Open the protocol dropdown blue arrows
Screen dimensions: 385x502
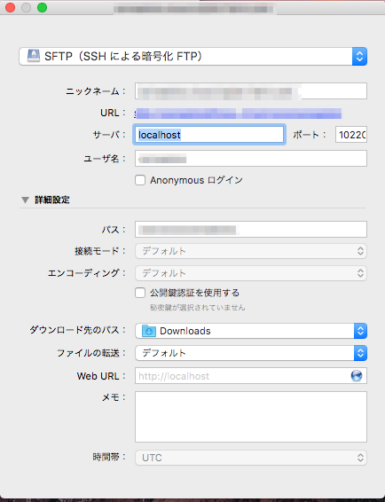pos(359,57)
